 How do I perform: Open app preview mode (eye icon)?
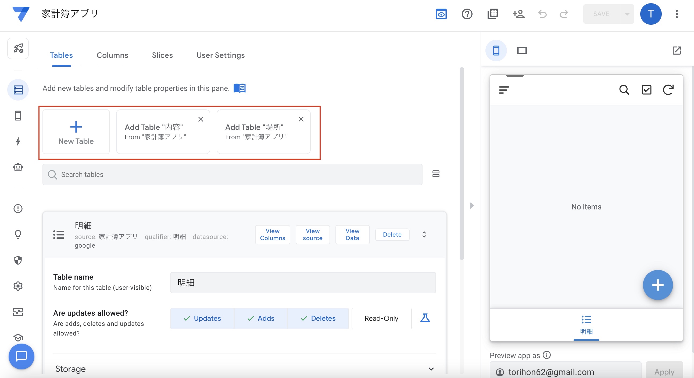point(441,14)
